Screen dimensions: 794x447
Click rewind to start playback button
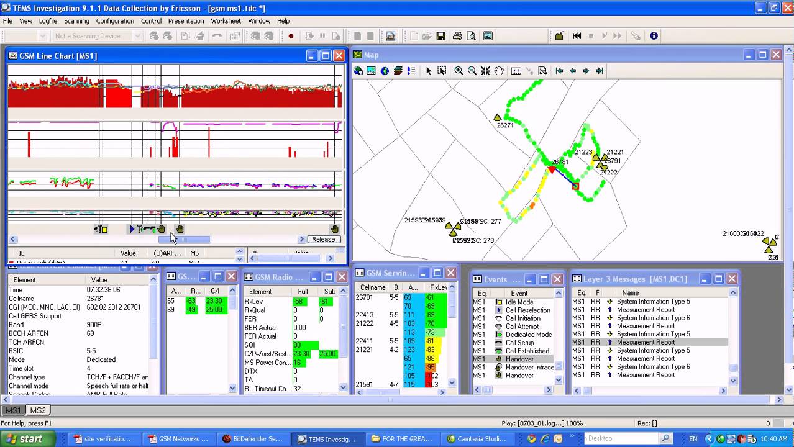(x=577, y=36)
